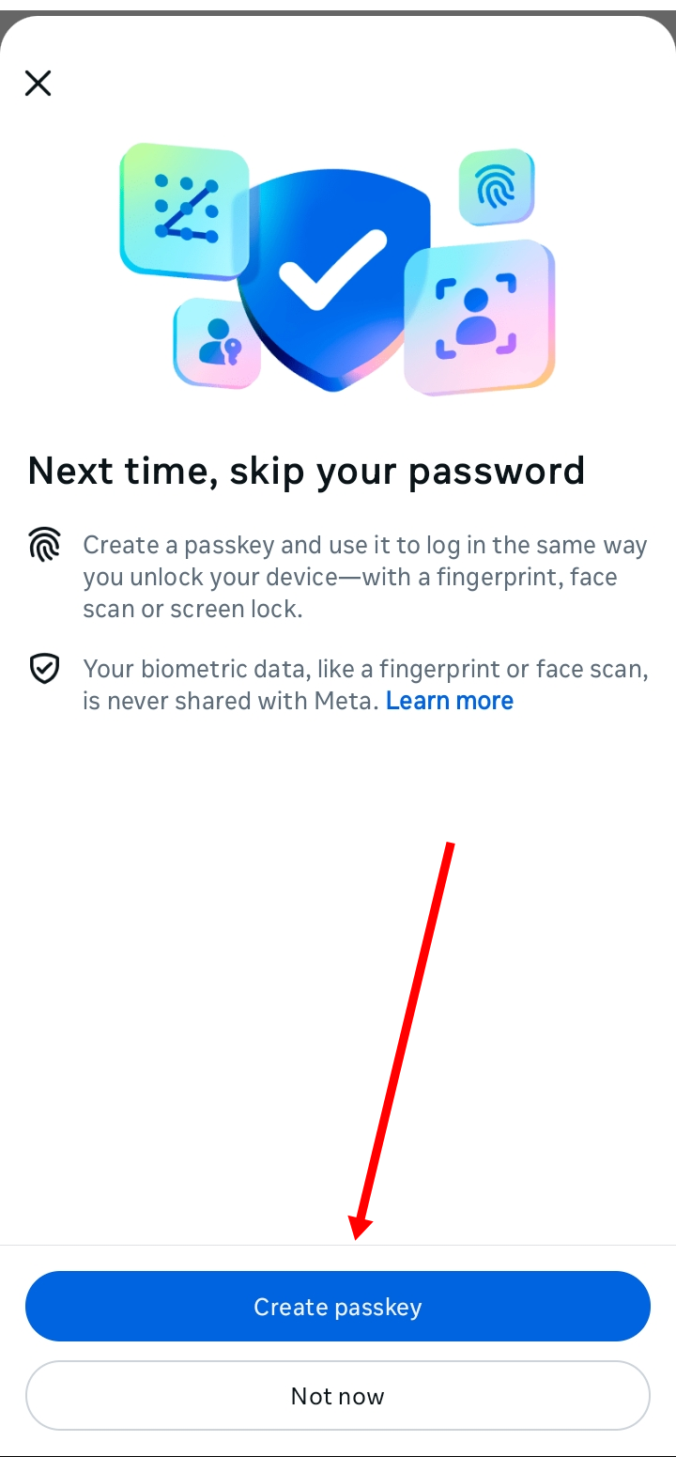
Task: Click the person silhouette inside the face scan frame
Action: pos(476,317)
